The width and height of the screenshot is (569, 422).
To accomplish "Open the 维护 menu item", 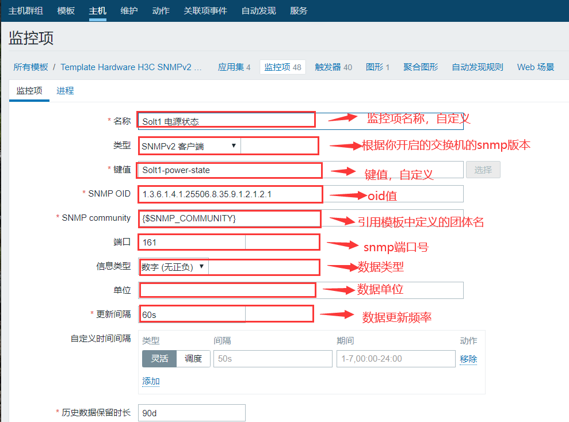I will (x=129, y=11).
